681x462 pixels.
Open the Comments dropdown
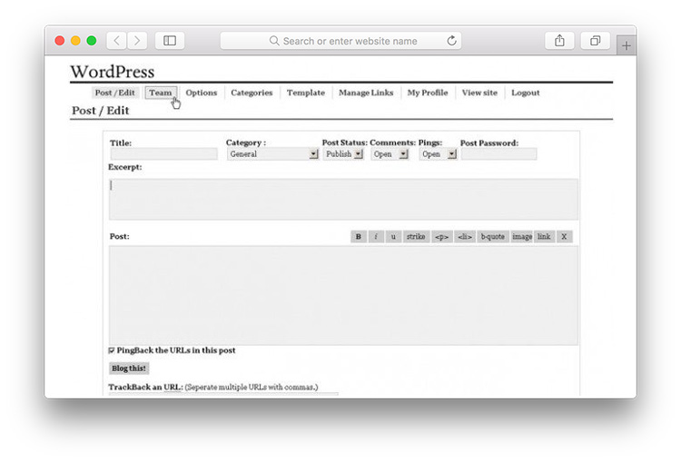[x=390, y=154]
